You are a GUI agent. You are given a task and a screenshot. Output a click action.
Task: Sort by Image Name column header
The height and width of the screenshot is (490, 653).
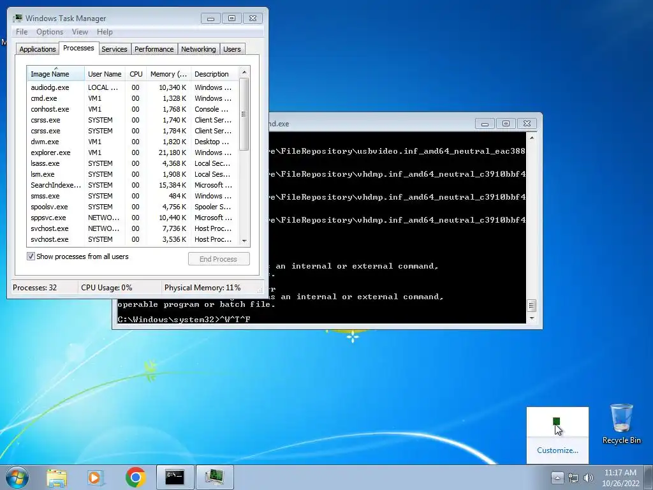click(x=56, y=74)
